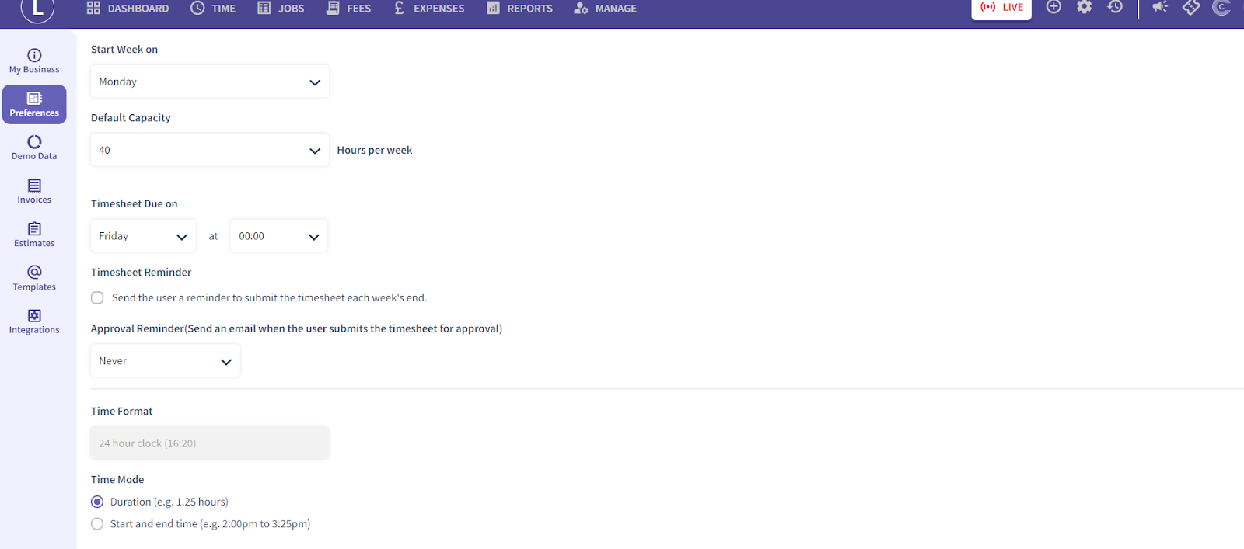Open the Default Capacity dropdown showing 40
The width and height of the screenshot is (1244, 549).
click(x=210, y=151)
